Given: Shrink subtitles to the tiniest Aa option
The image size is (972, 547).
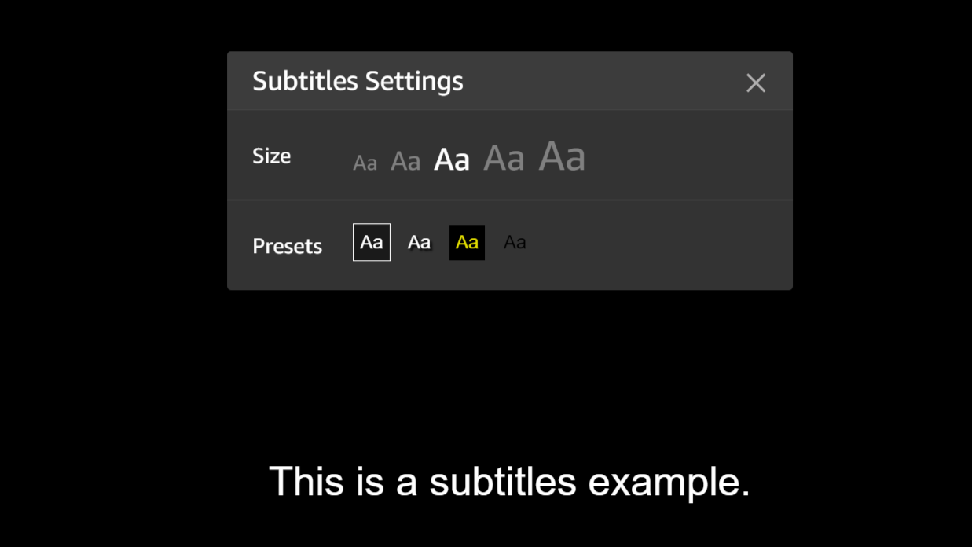Looking at the screenshot, I should tap(365, 163).
